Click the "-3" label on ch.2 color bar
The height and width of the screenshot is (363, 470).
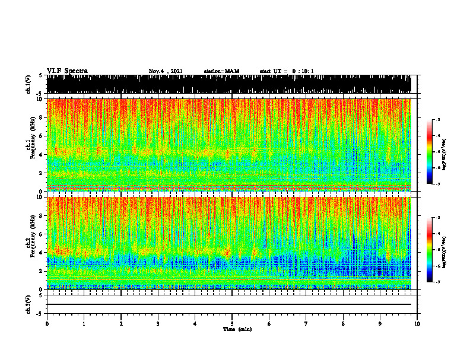coord(438,218)
